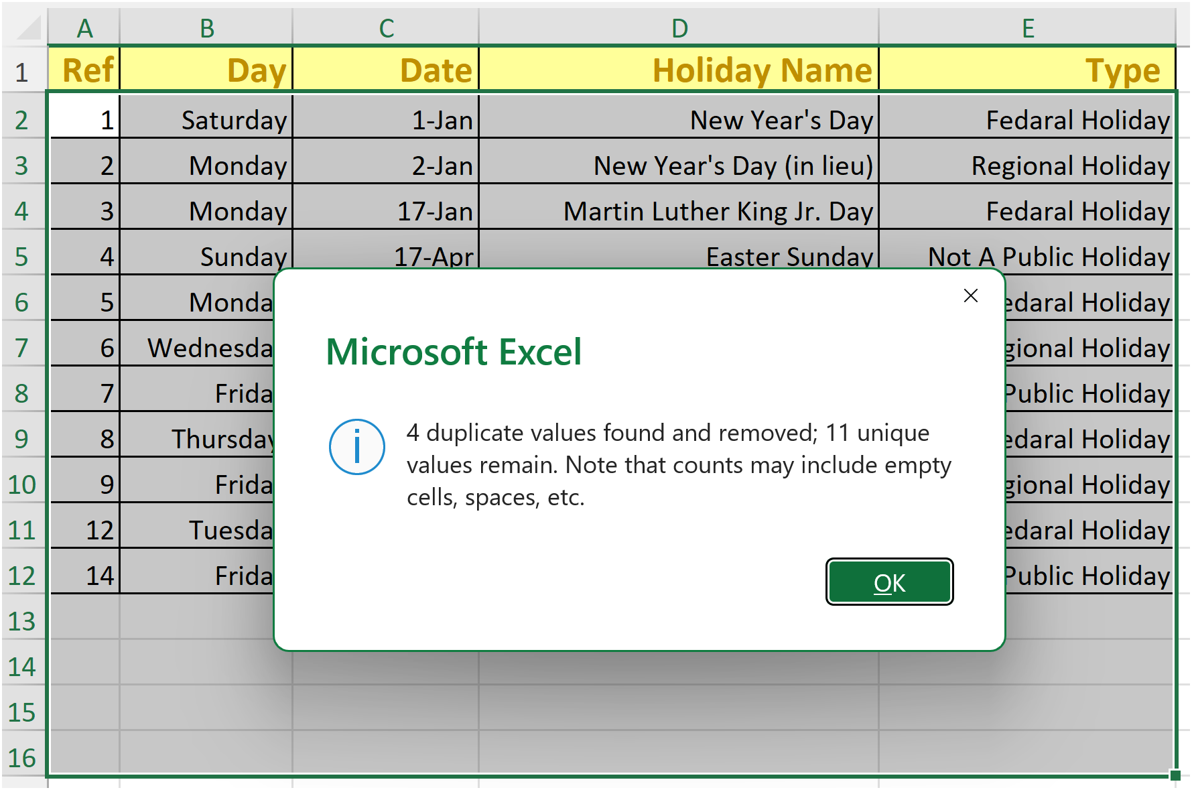
Task: Click the Regional Holiday cell in row 3
Action: (1027, 166)
